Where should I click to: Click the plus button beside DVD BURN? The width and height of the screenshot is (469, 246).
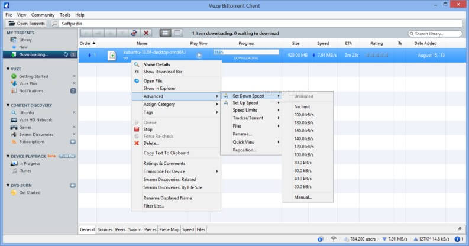(x=73, y=185)
